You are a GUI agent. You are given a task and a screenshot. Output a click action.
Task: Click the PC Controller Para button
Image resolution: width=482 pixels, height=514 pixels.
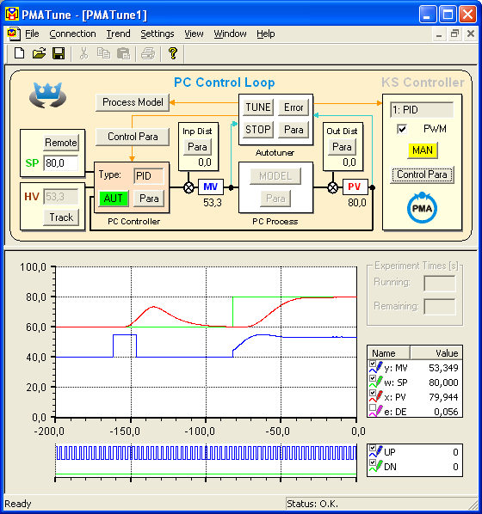click(149, 199)
